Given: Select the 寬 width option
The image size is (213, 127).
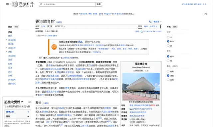Looking at the screenshot, I should [x=168, y=61].
